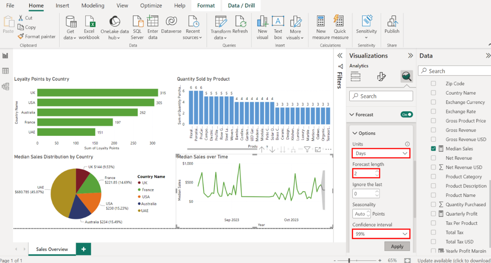Open the Excel workbook import
491x263 pixels.
coord(89,22)
